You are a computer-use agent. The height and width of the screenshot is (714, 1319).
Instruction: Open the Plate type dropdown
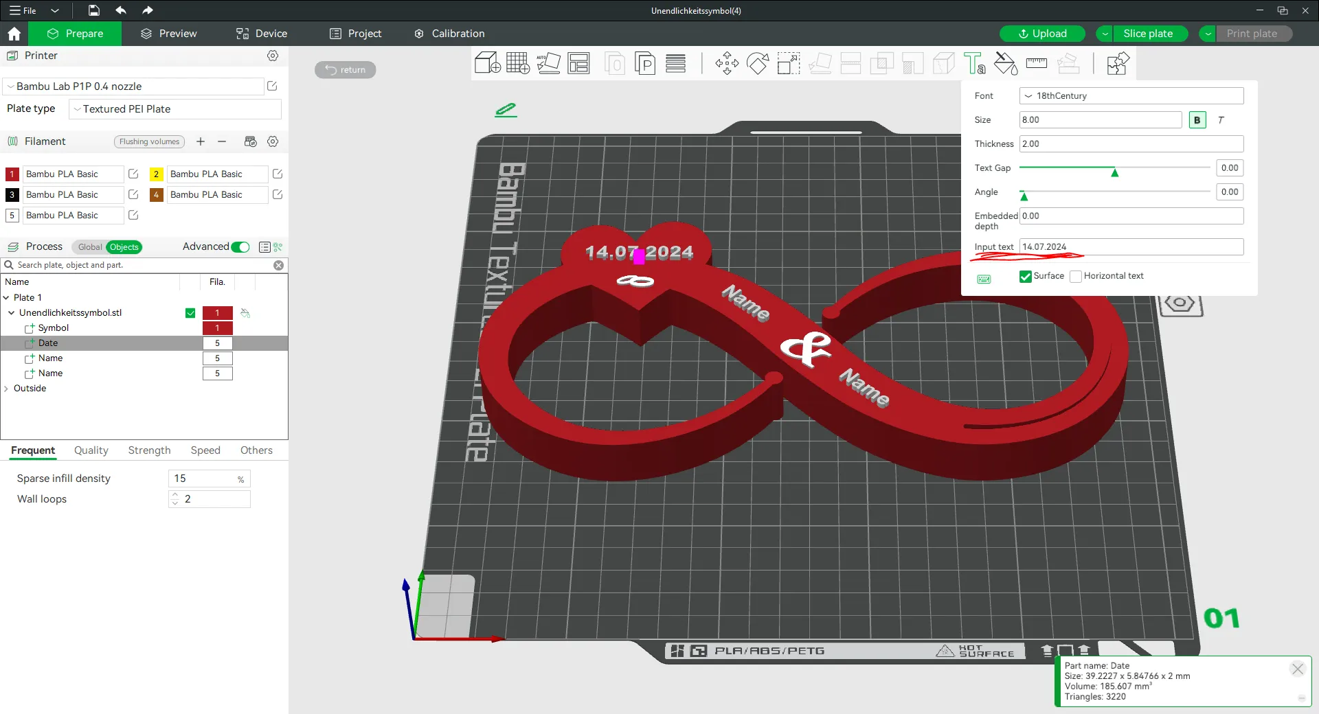pyautogui.click(x=175, y=109)
